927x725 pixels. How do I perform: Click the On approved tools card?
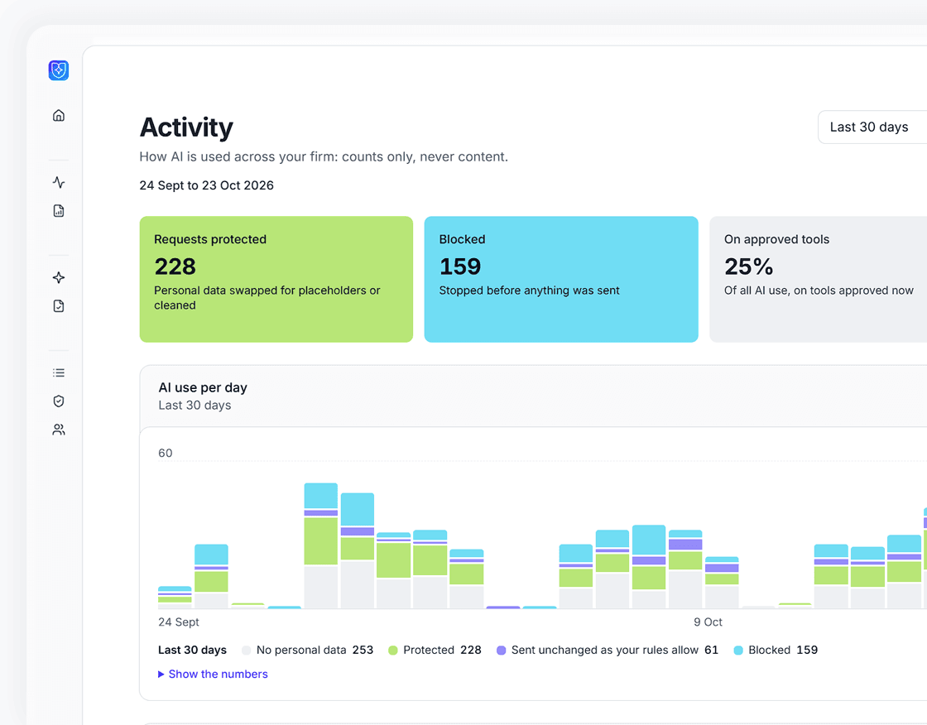819,279
